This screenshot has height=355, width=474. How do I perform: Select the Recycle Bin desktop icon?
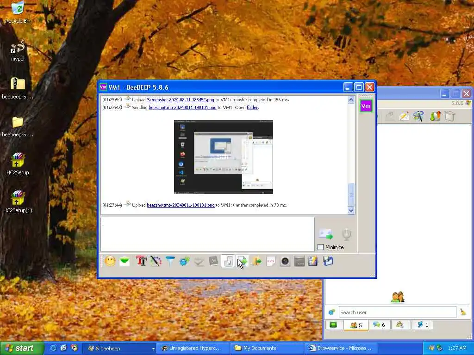tap(18, 12)
